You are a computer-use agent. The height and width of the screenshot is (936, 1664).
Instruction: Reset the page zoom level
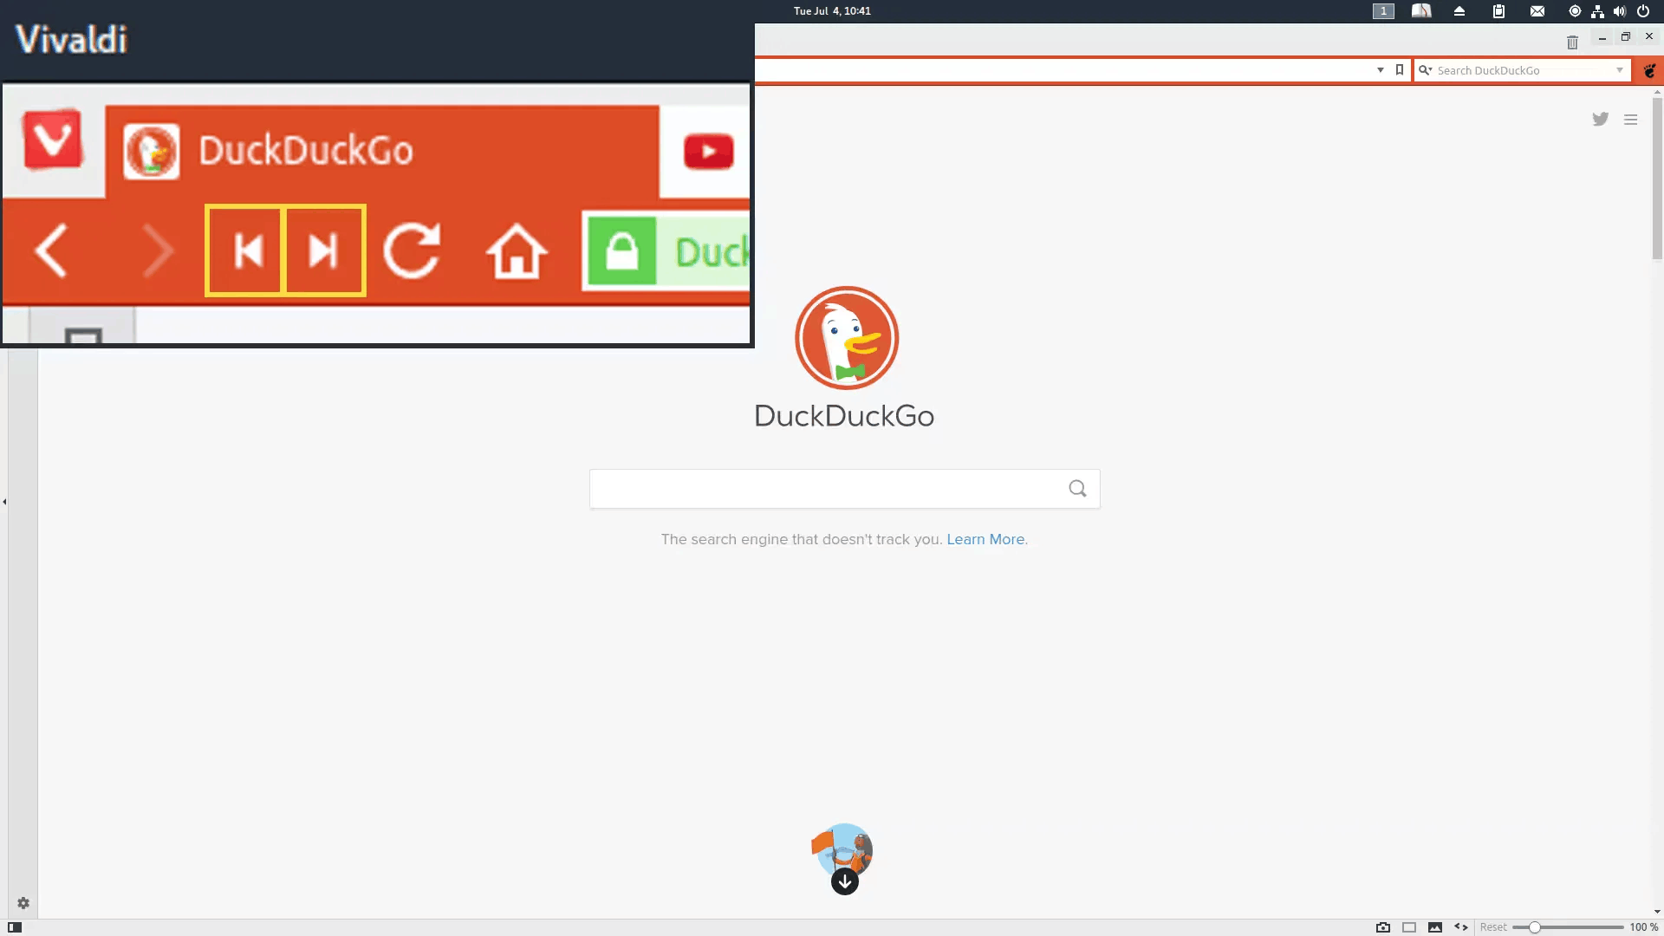(1493, 927)
